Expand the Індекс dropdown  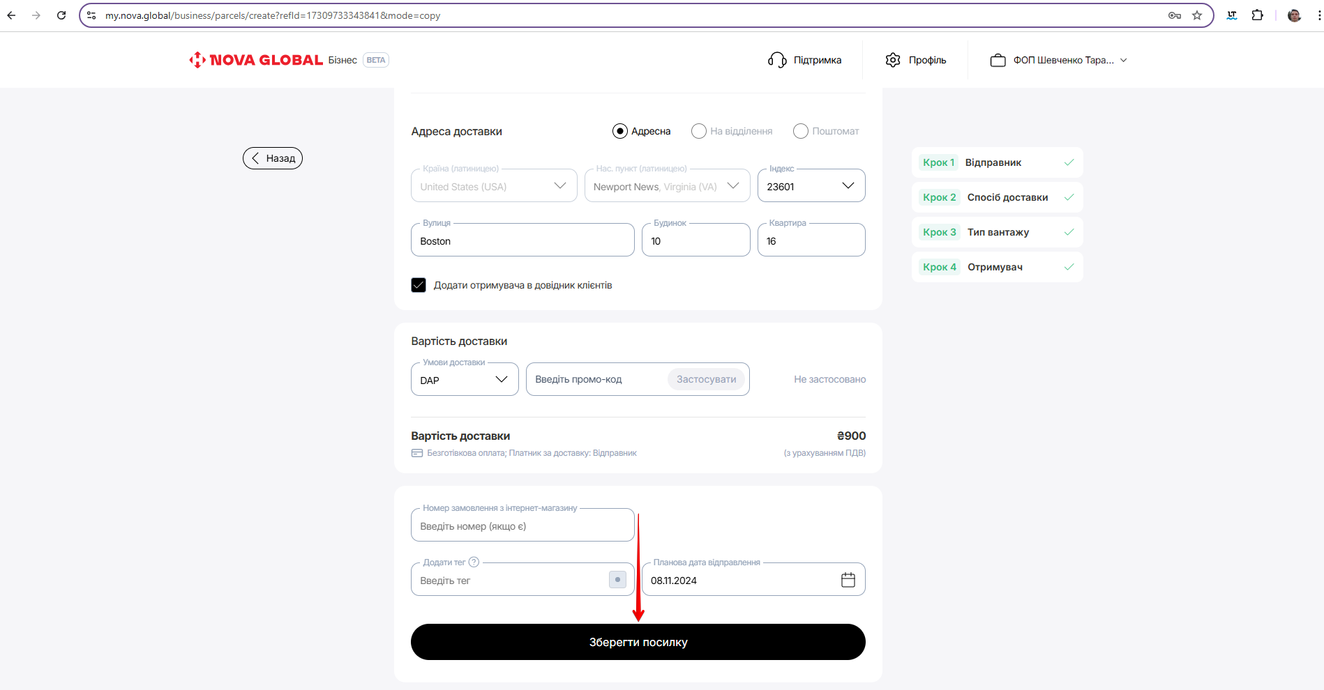(848, 186)
